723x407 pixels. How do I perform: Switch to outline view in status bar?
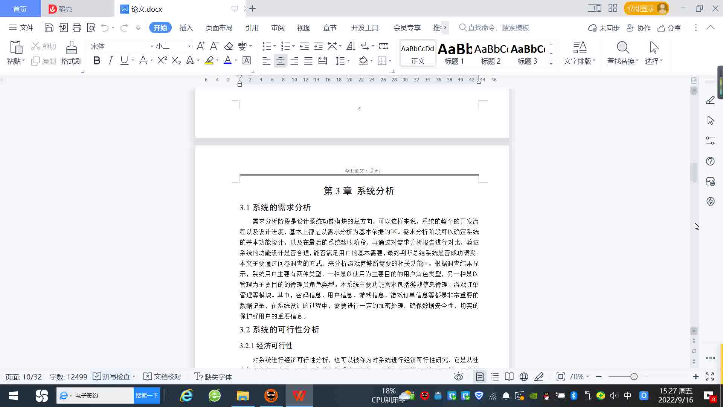coord(495,376)
